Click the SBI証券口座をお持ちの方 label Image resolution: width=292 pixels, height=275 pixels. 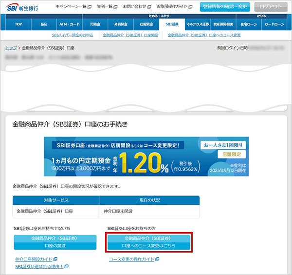point(131,229)
